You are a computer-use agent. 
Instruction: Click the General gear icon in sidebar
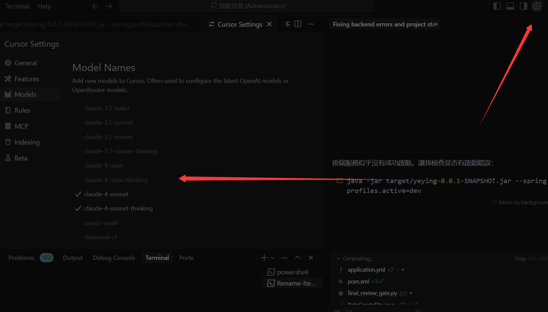pos(8,63)
